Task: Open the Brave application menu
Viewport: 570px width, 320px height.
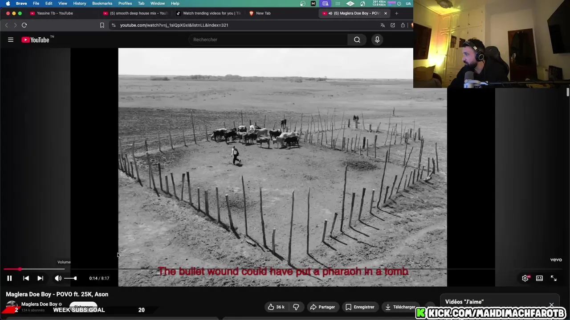Action: pyautogui.click(x=21, y=4)
